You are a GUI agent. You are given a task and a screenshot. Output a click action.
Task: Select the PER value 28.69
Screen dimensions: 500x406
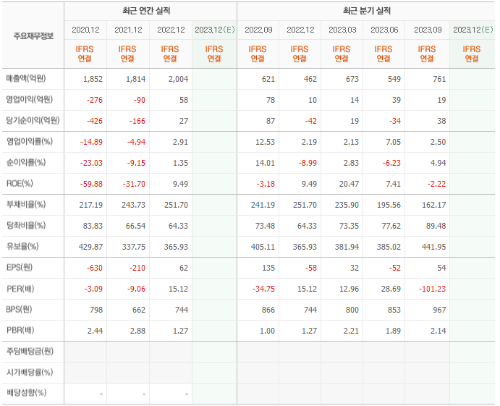click(391, 289)
